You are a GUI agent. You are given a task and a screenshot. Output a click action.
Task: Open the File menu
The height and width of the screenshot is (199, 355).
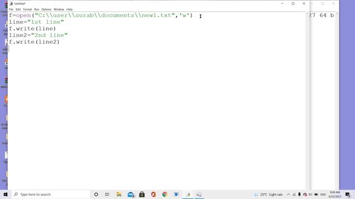coord(11,9)
